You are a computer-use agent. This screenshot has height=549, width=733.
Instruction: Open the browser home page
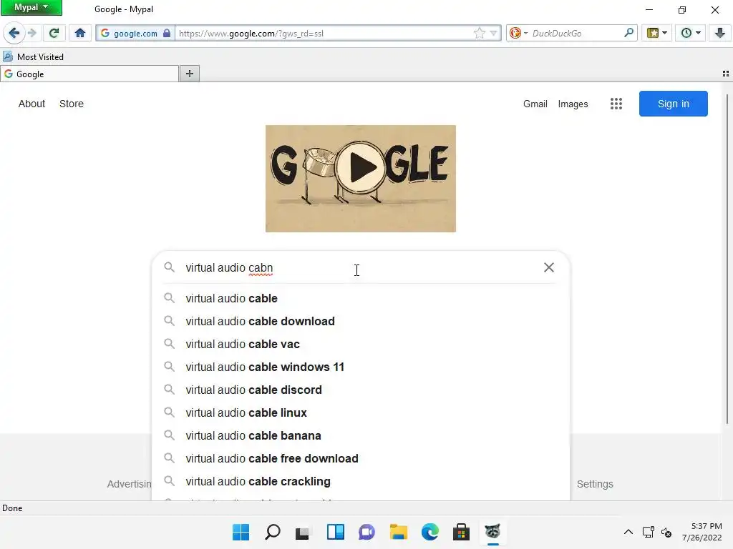click(80, 33)
